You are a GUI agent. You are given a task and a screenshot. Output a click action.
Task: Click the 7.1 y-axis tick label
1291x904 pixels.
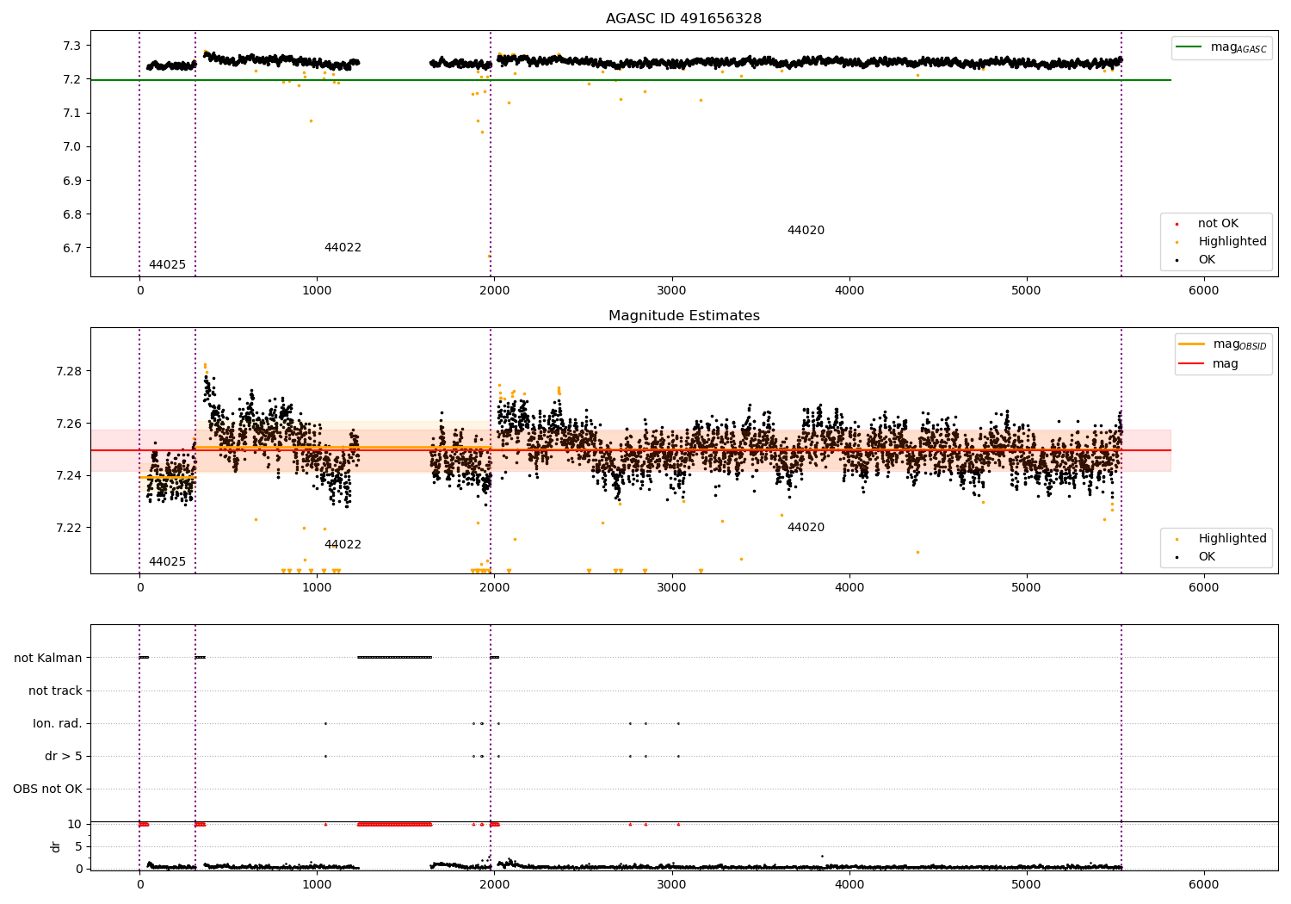pos(72,113)
